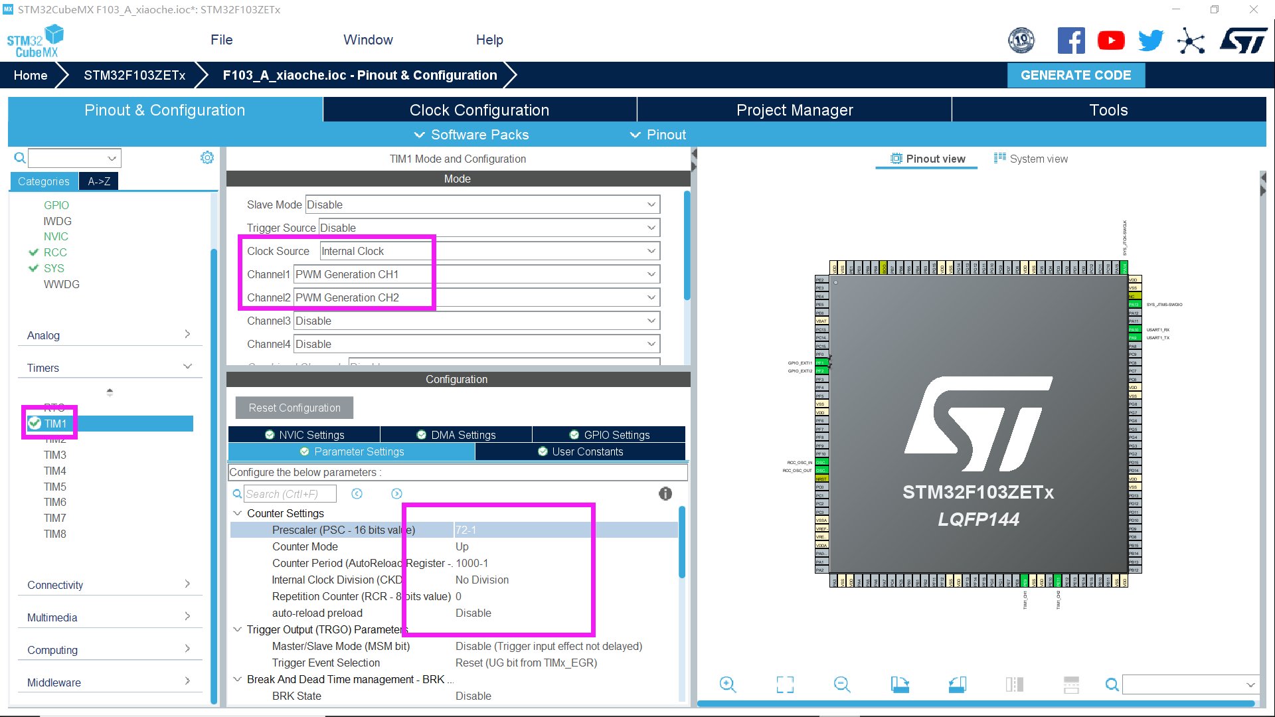Image resolution: width=1275 pixels, height=717 pixels.
Task: Fit chip to pinout view
Action: [x=785, y=684]
